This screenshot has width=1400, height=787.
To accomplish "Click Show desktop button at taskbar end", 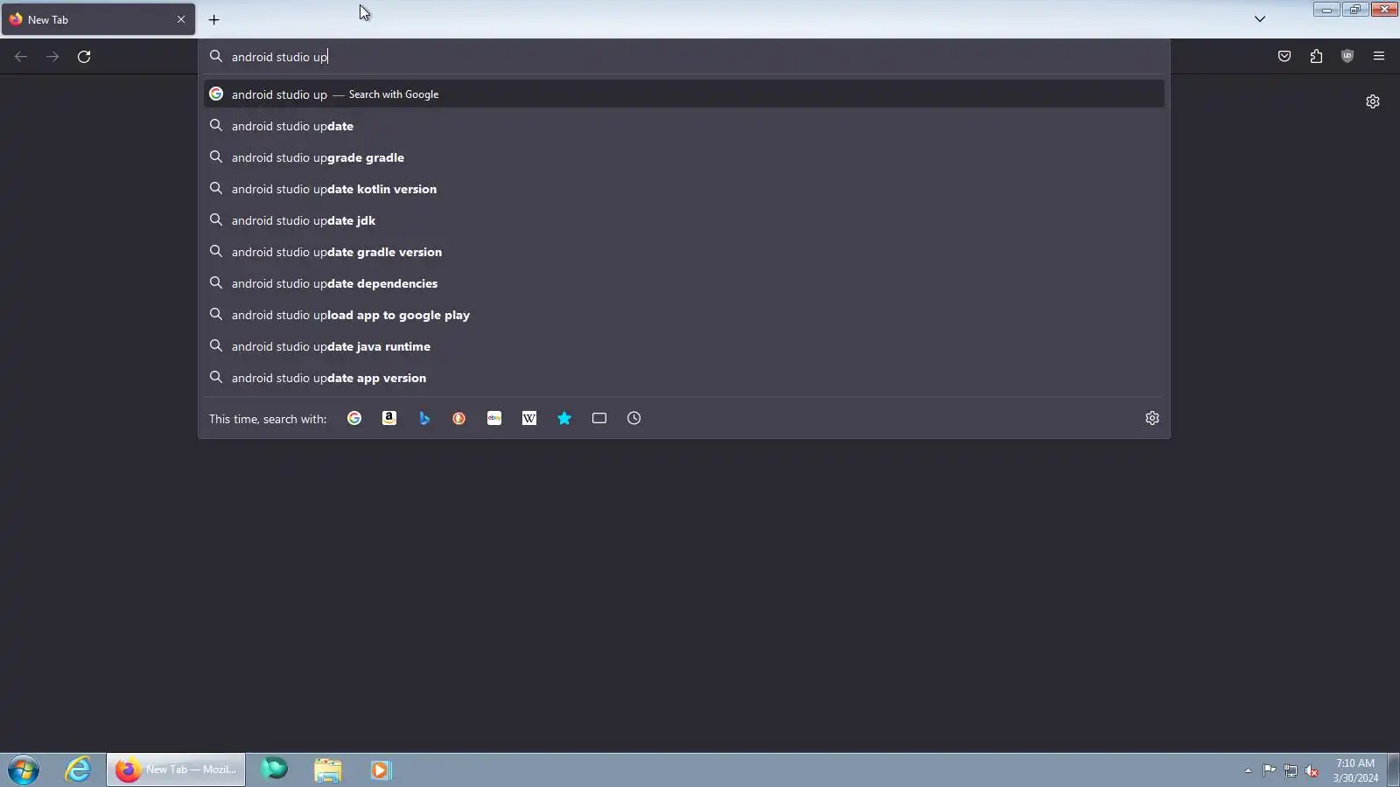I will (1393, 770).
